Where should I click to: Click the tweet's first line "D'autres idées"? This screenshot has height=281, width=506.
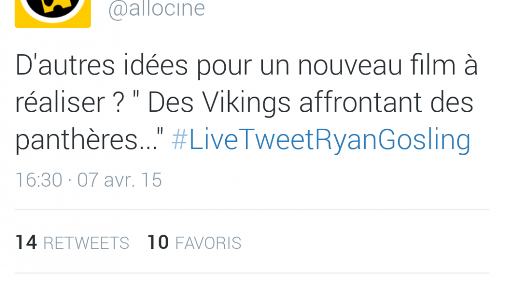click(102, 65)
